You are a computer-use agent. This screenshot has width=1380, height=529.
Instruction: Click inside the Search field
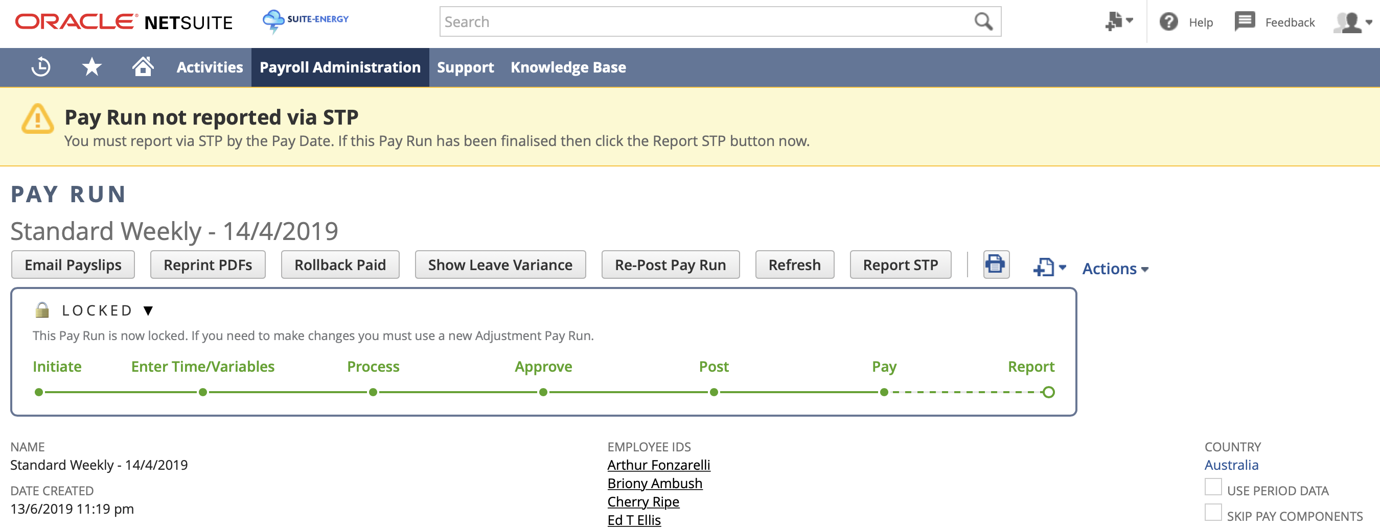(x=643, y=21)
